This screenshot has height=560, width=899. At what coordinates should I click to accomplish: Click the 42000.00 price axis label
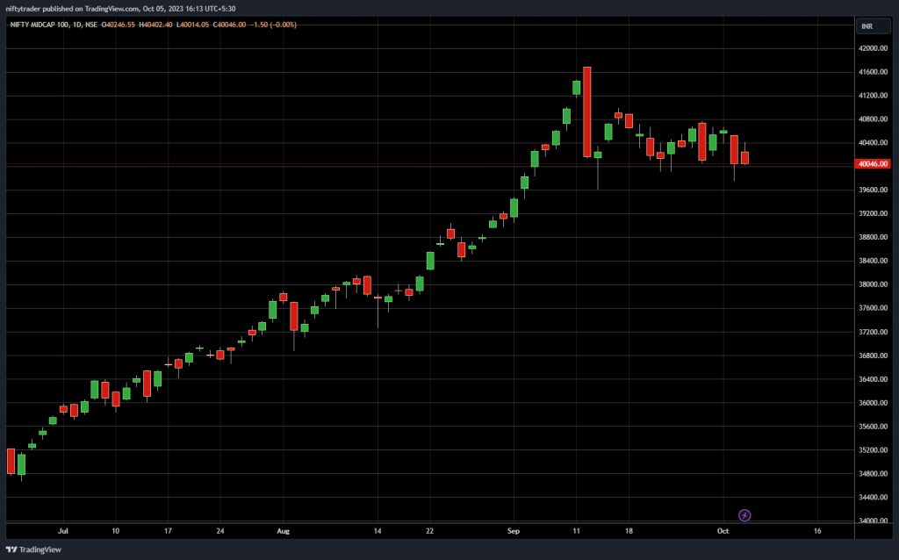click(x=873, y=48)
